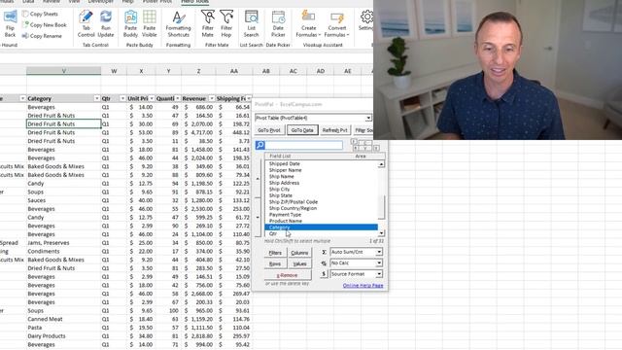
Task: Click the field list scrollbar thumb
Action: click(x=381, y=207)
